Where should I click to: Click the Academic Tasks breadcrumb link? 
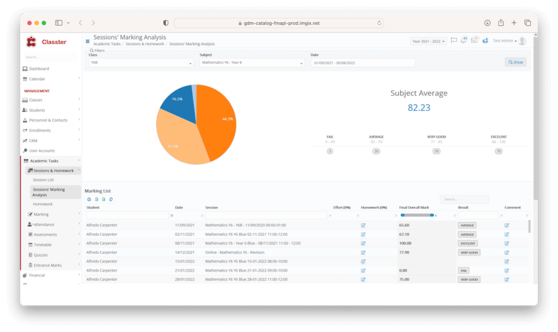tap(107, 44)
